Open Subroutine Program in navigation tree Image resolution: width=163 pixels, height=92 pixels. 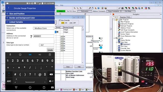[127, 24]
